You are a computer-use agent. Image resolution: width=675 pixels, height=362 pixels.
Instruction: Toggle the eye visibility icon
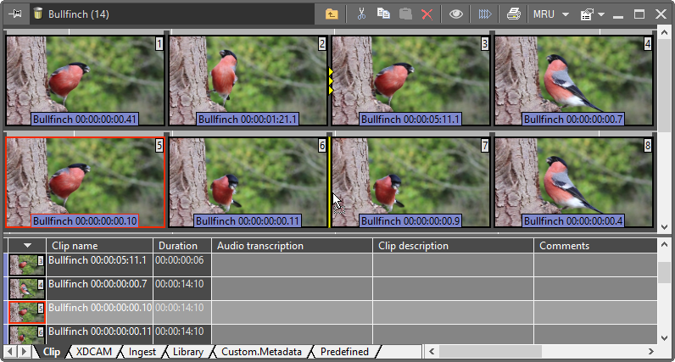click(456, 14)
